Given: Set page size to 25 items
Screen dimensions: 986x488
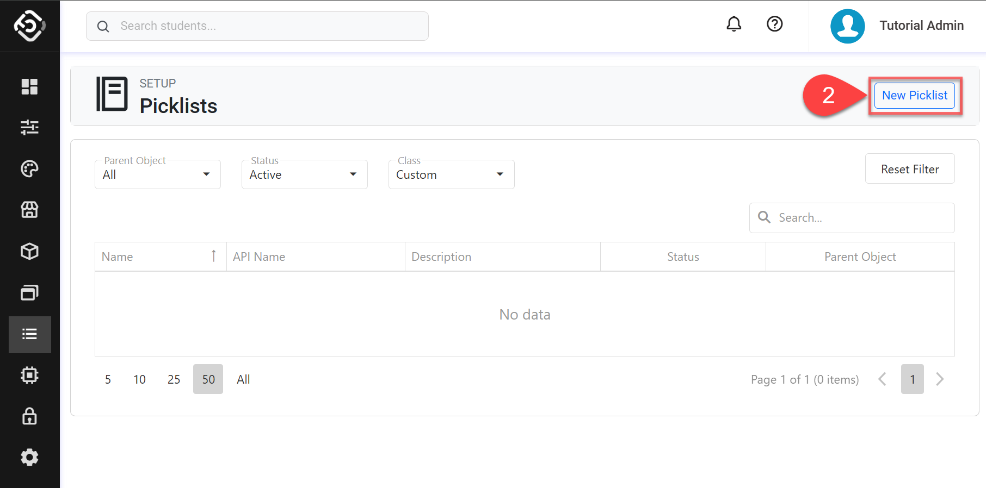Looking at the screenshot, I should 174,379.
